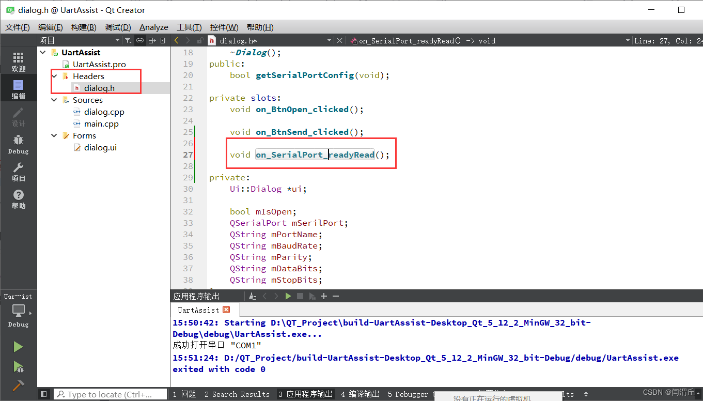Image resolution: width=703 pixels, height=401 pixels.
Task: Open the 调试(D) menu
Action: coord(118,27)
